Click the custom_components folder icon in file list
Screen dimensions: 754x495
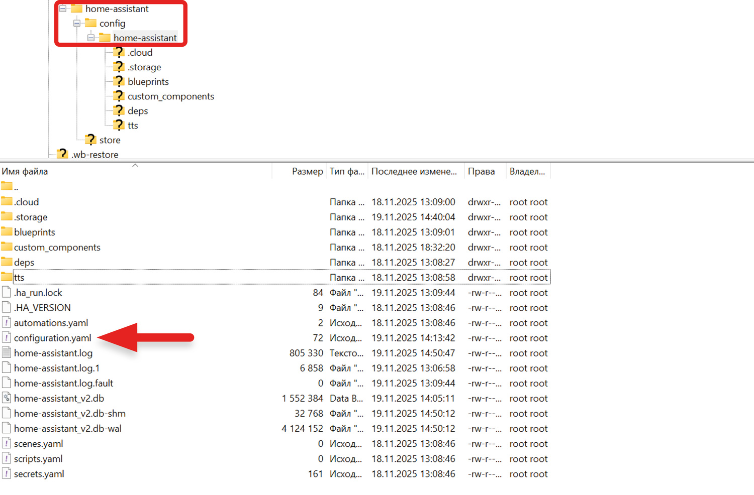pyautogui.click(x=7, y=247)
